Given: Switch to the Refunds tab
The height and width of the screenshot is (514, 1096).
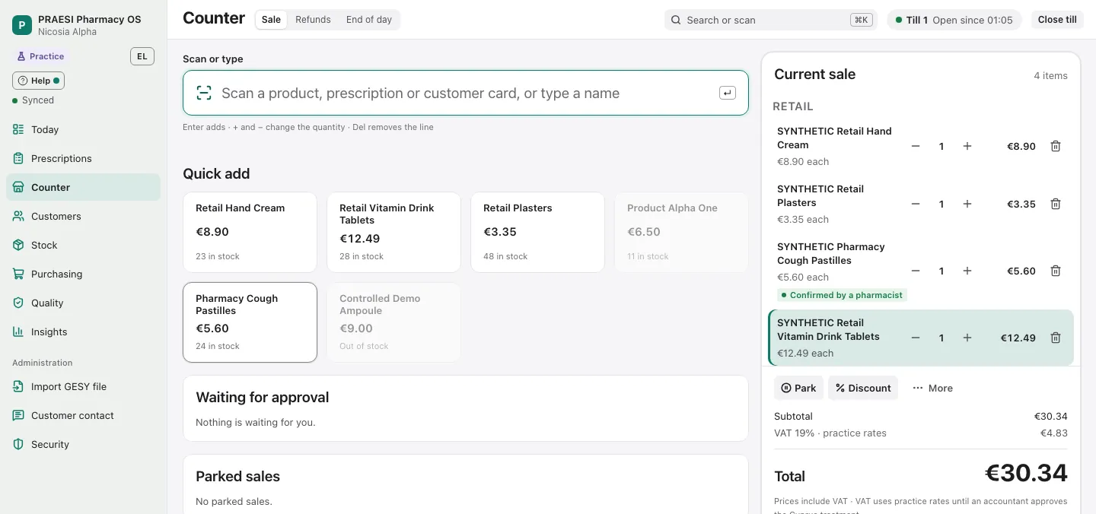Looking at the screenshot, I should [x=313, y=20].
